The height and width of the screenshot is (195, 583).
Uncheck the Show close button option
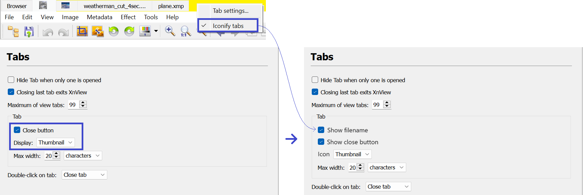click(x=321, y=142)
